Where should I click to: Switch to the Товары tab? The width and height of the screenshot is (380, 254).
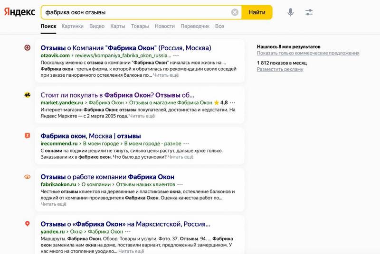(140, 26)
